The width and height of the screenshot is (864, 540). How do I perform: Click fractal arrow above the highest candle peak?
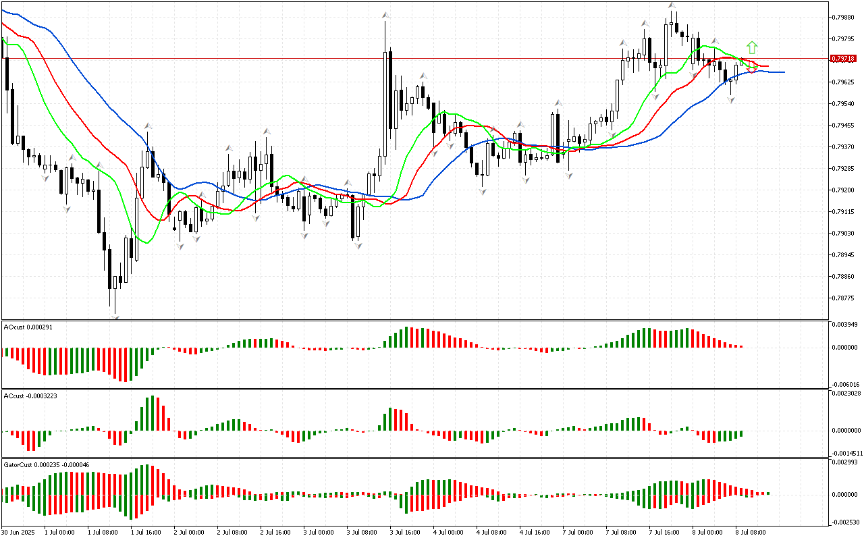point(672,5)
